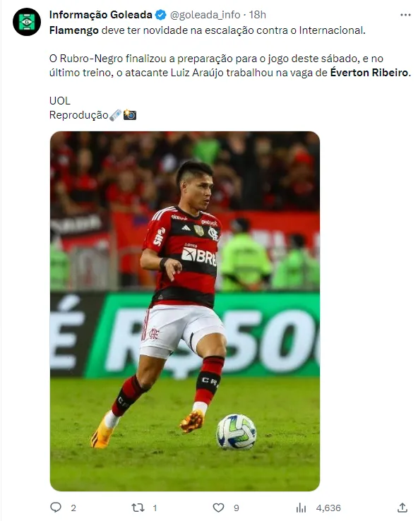Click the camera emoji after Reprodução
Viewport: 418px width, 521px height.
(x=130, y=115)
